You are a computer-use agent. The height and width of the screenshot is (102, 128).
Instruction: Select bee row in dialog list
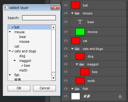(x=30, y=66)
